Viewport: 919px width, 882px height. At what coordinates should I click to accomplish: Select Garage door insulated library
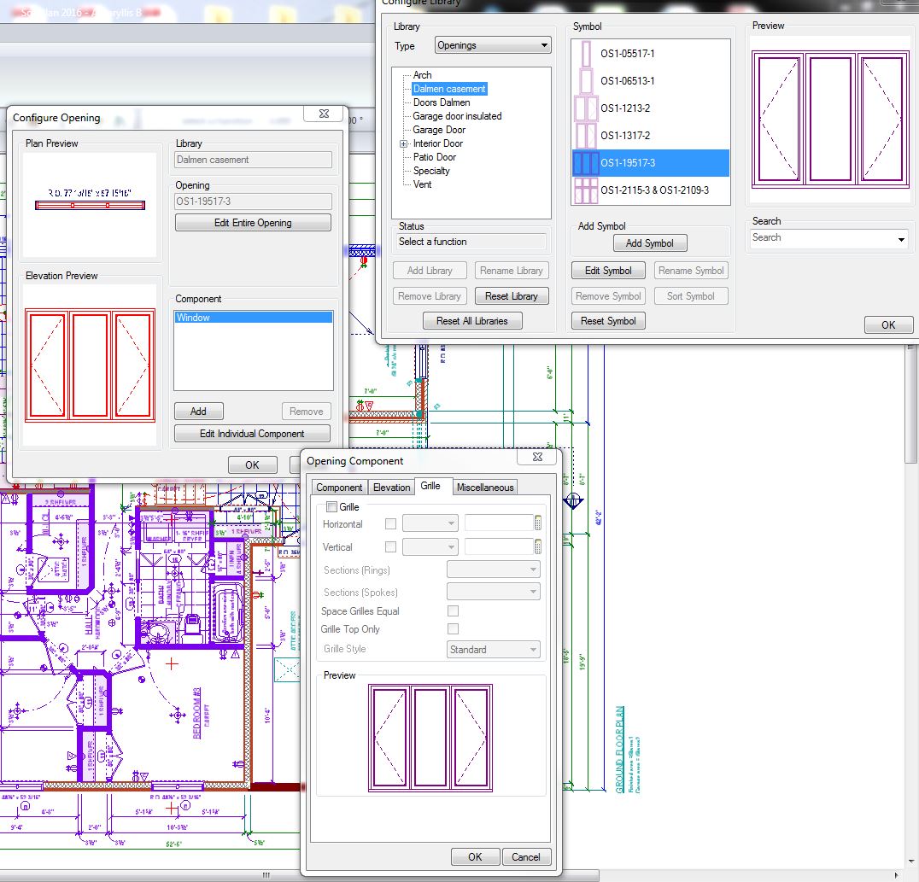(458, 116)
